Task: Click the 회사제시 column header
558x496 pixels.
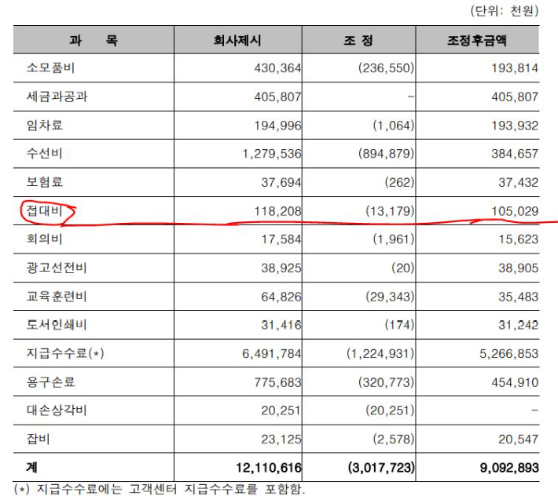Action: tap(237, 40)
